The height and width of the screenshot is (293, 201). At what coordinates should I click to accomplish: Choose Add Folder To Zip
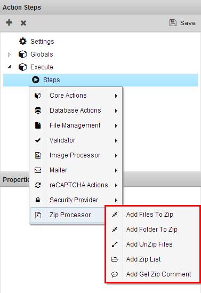pyautogui.click(x=152, y=229)
